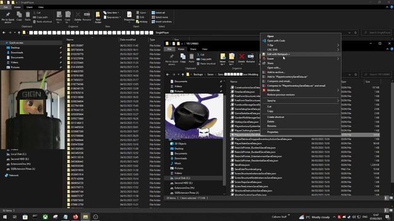Select Network in SinglePlayer sidebar
Image resolution: width=394 pixels, height=221 pixels.
click(14, 176)
